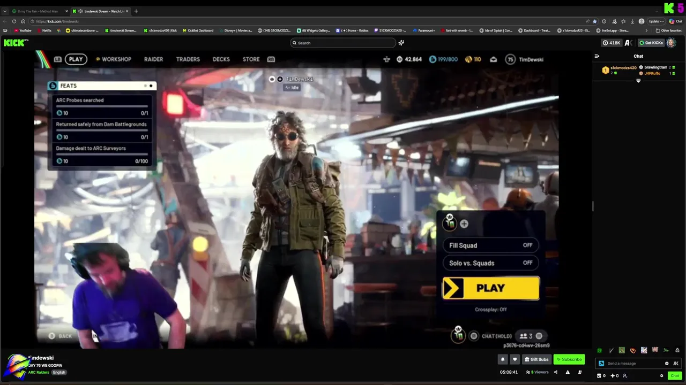Click the Crossplay: Off label
Screen dimensions: 686x385
tap(490, 310)
